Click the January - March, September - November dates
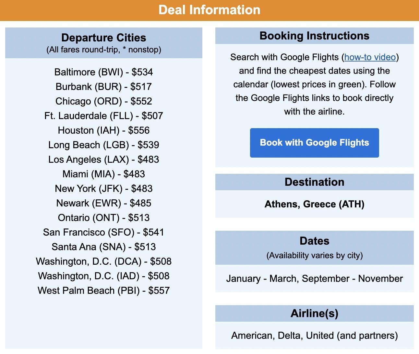 point(315,279)
